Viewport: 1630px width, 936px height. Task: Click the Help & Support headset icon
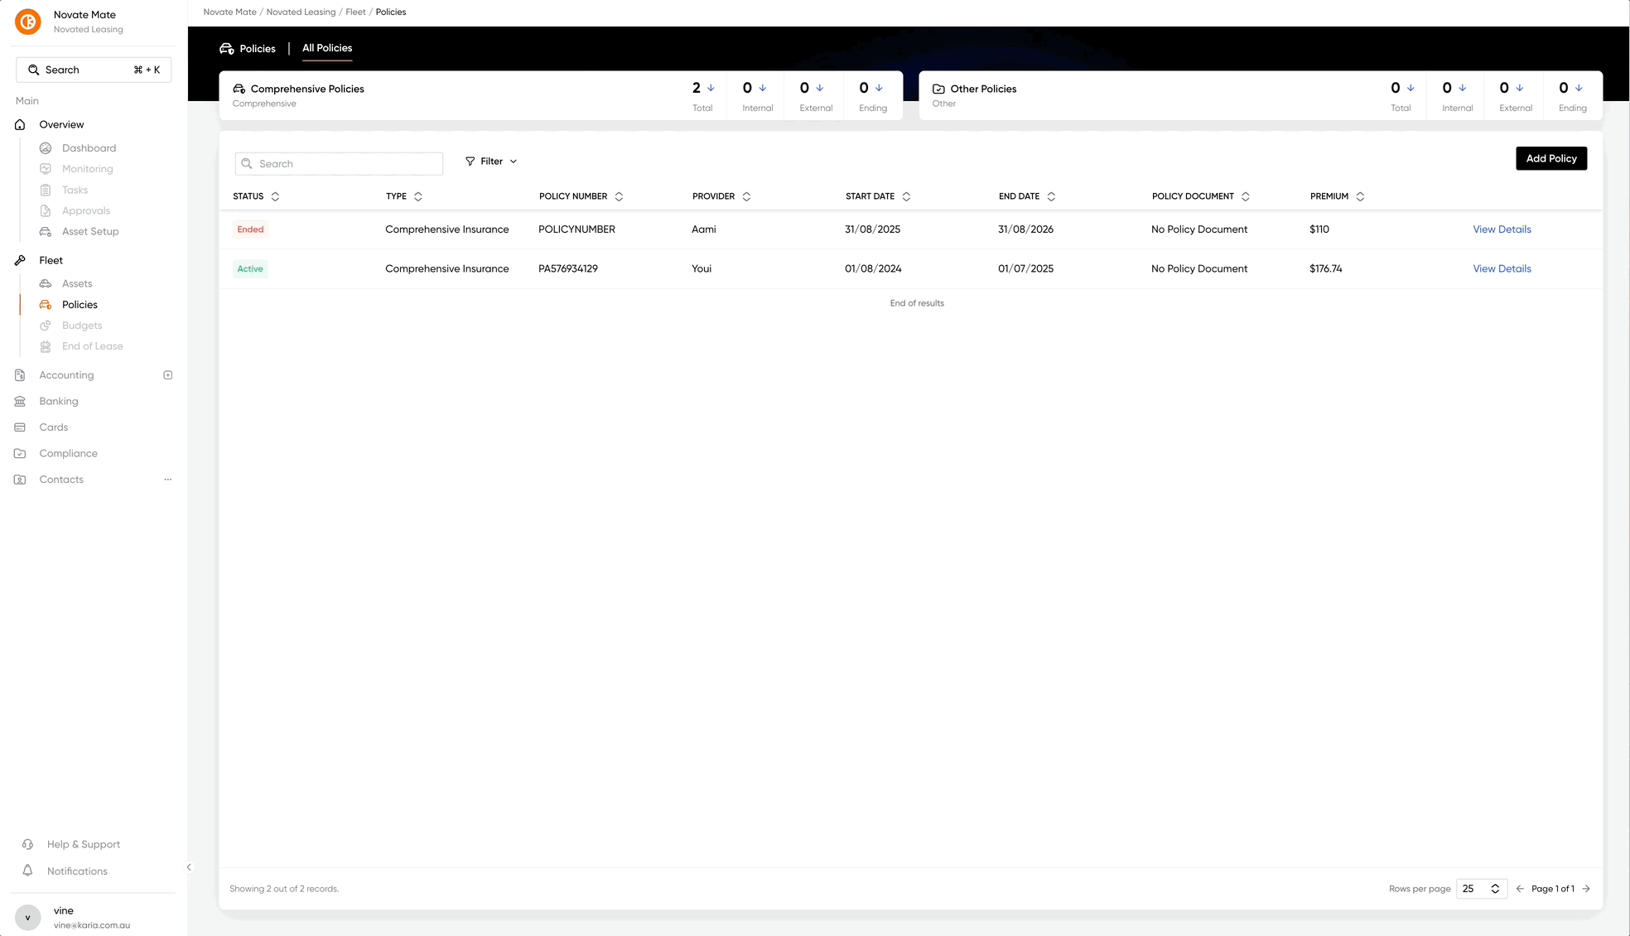[27, 844]
